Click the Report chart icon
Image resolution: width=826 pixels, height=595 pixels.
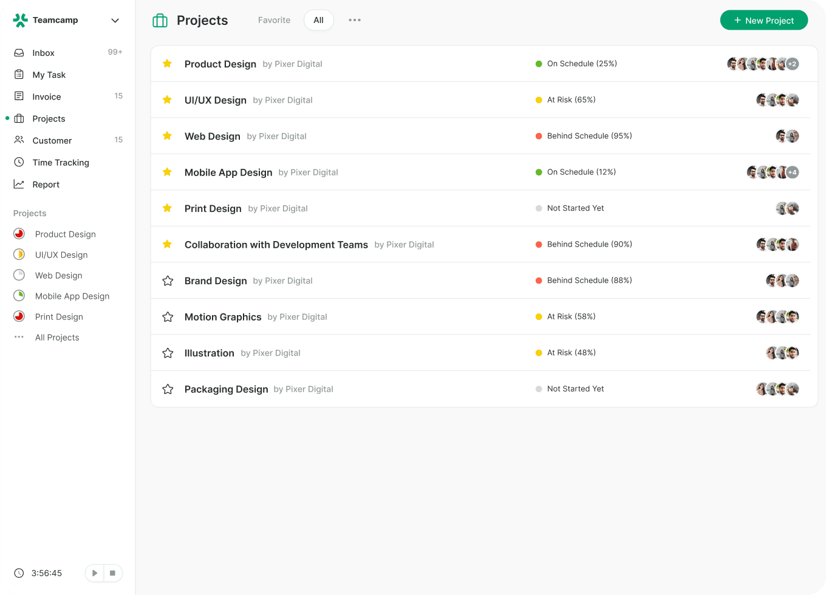click(19, 184)
